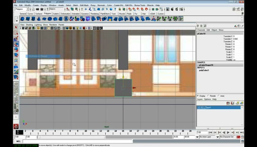Activate the Move tool
The image size is (257, 147).
coord(16,44)
